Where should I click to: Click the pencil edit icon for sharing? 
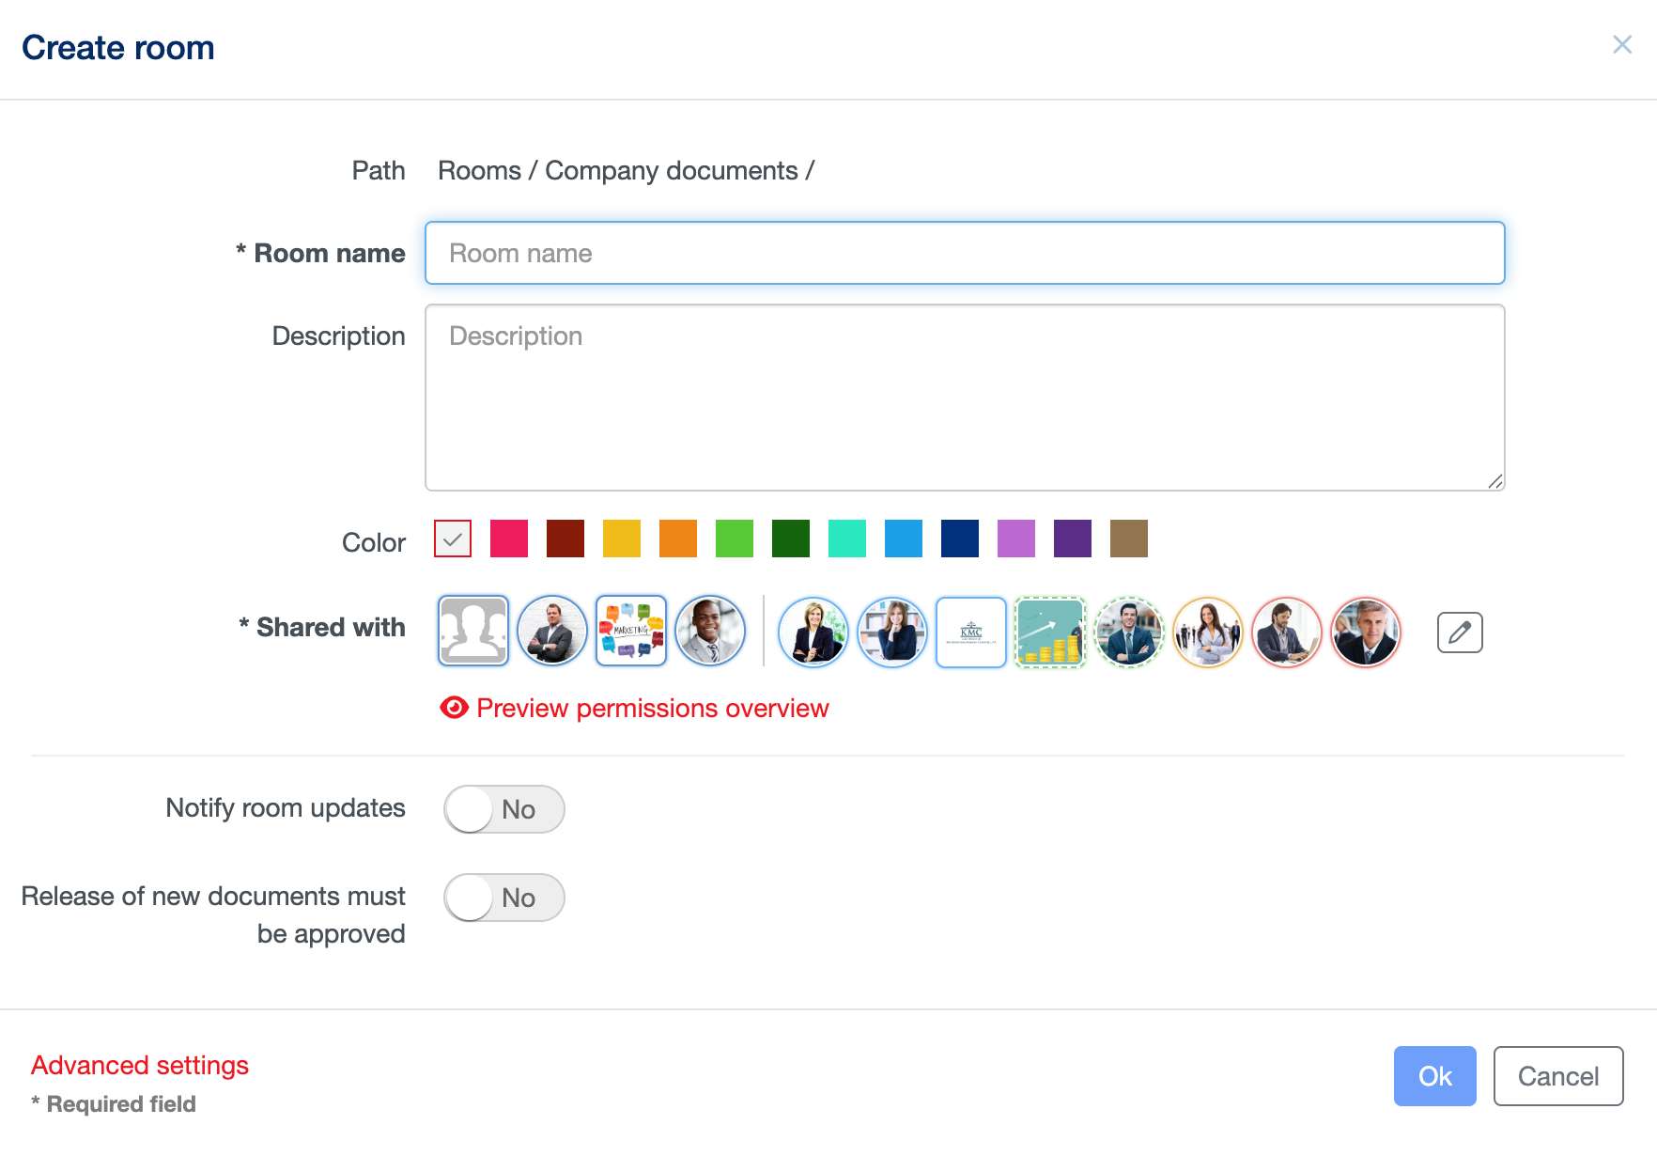(1460, 633)
